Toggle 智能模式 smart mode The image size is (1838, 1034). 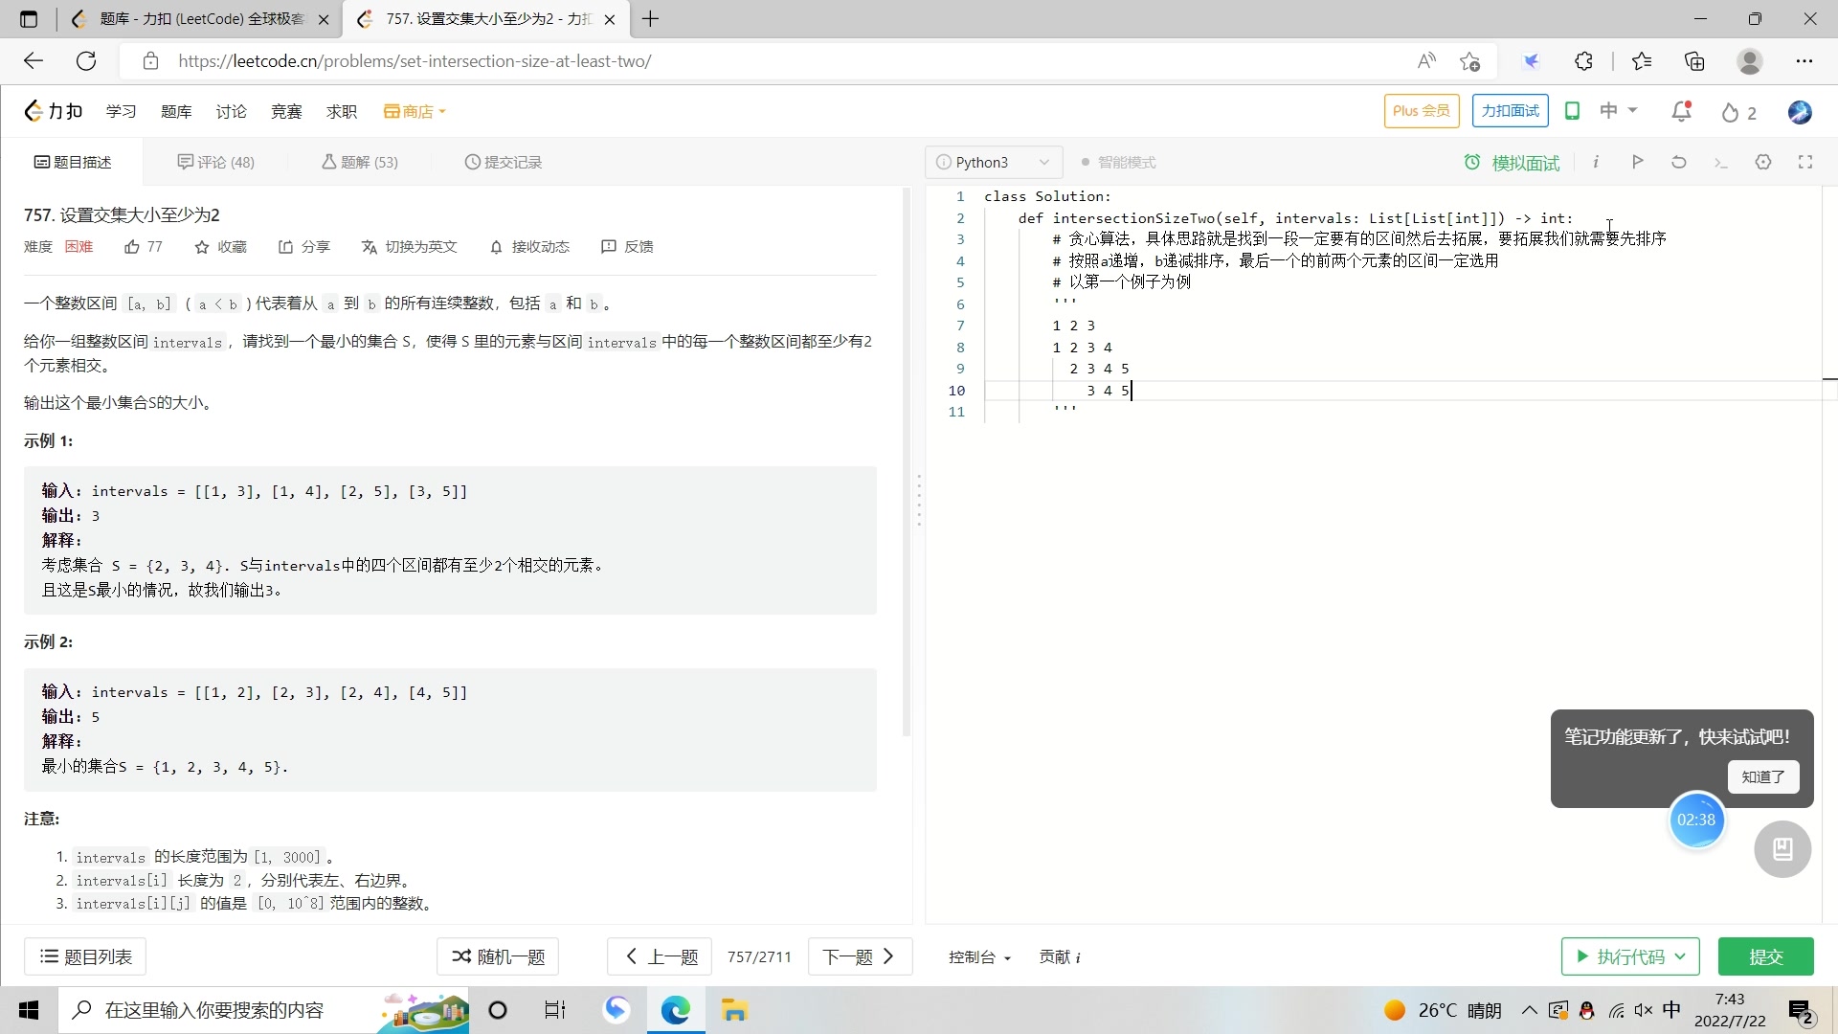tap(1118, 163)
